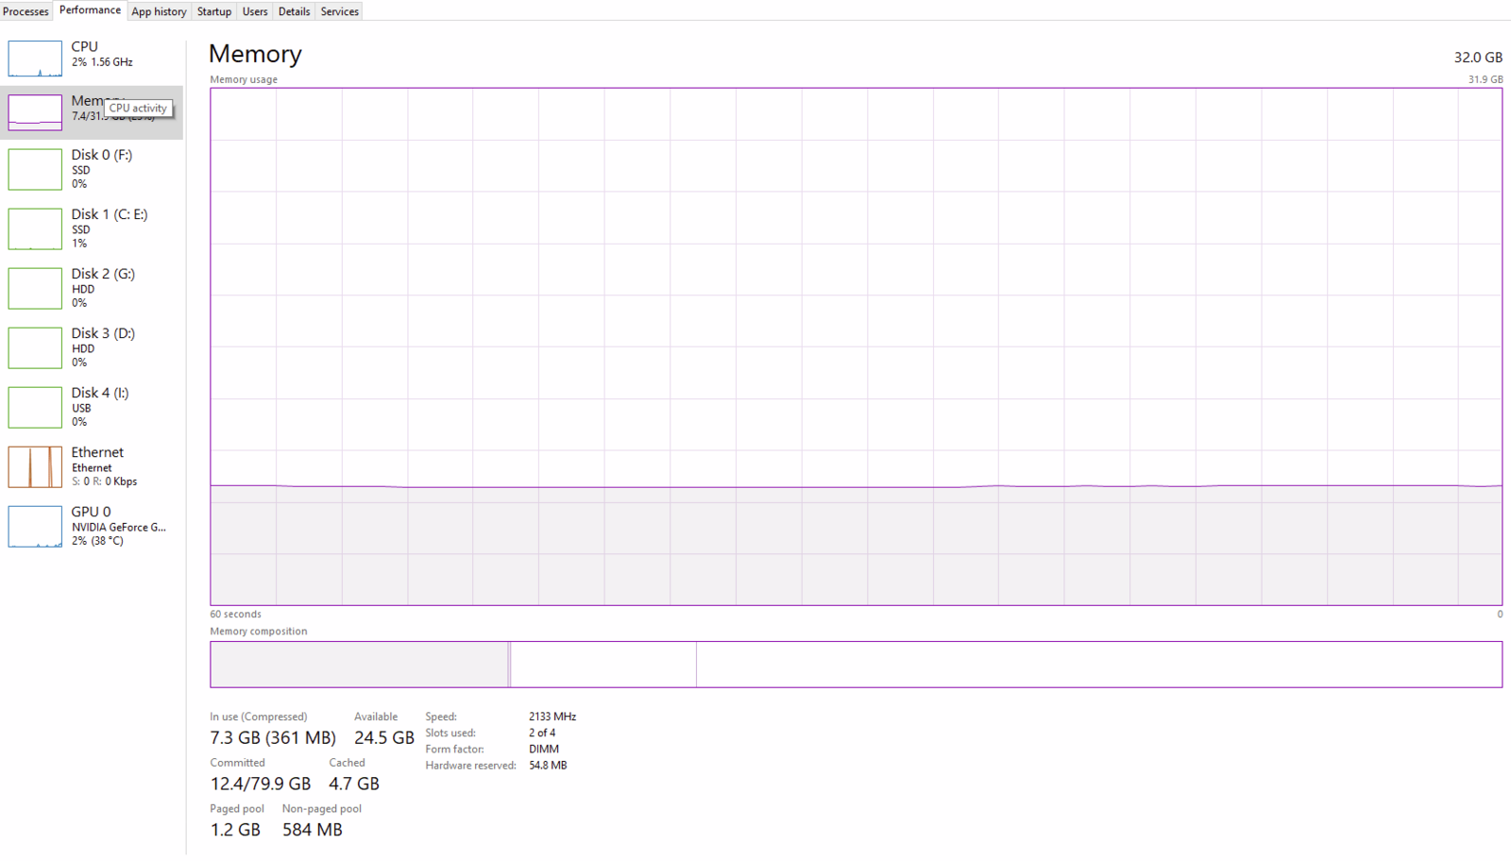Select Disk 4 (I:) USB thumbnail
Screen dimensions: 1511x861
tap(35, 407)
